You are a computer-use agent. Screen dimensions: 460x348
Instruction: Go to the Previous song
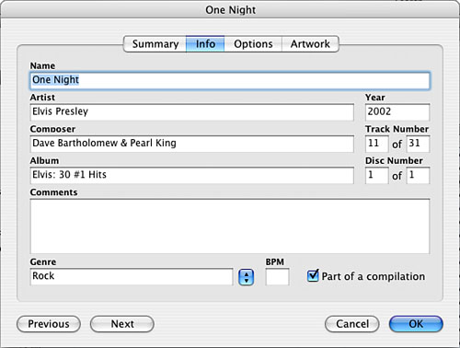pyautogui.click(x=49, y=324)
